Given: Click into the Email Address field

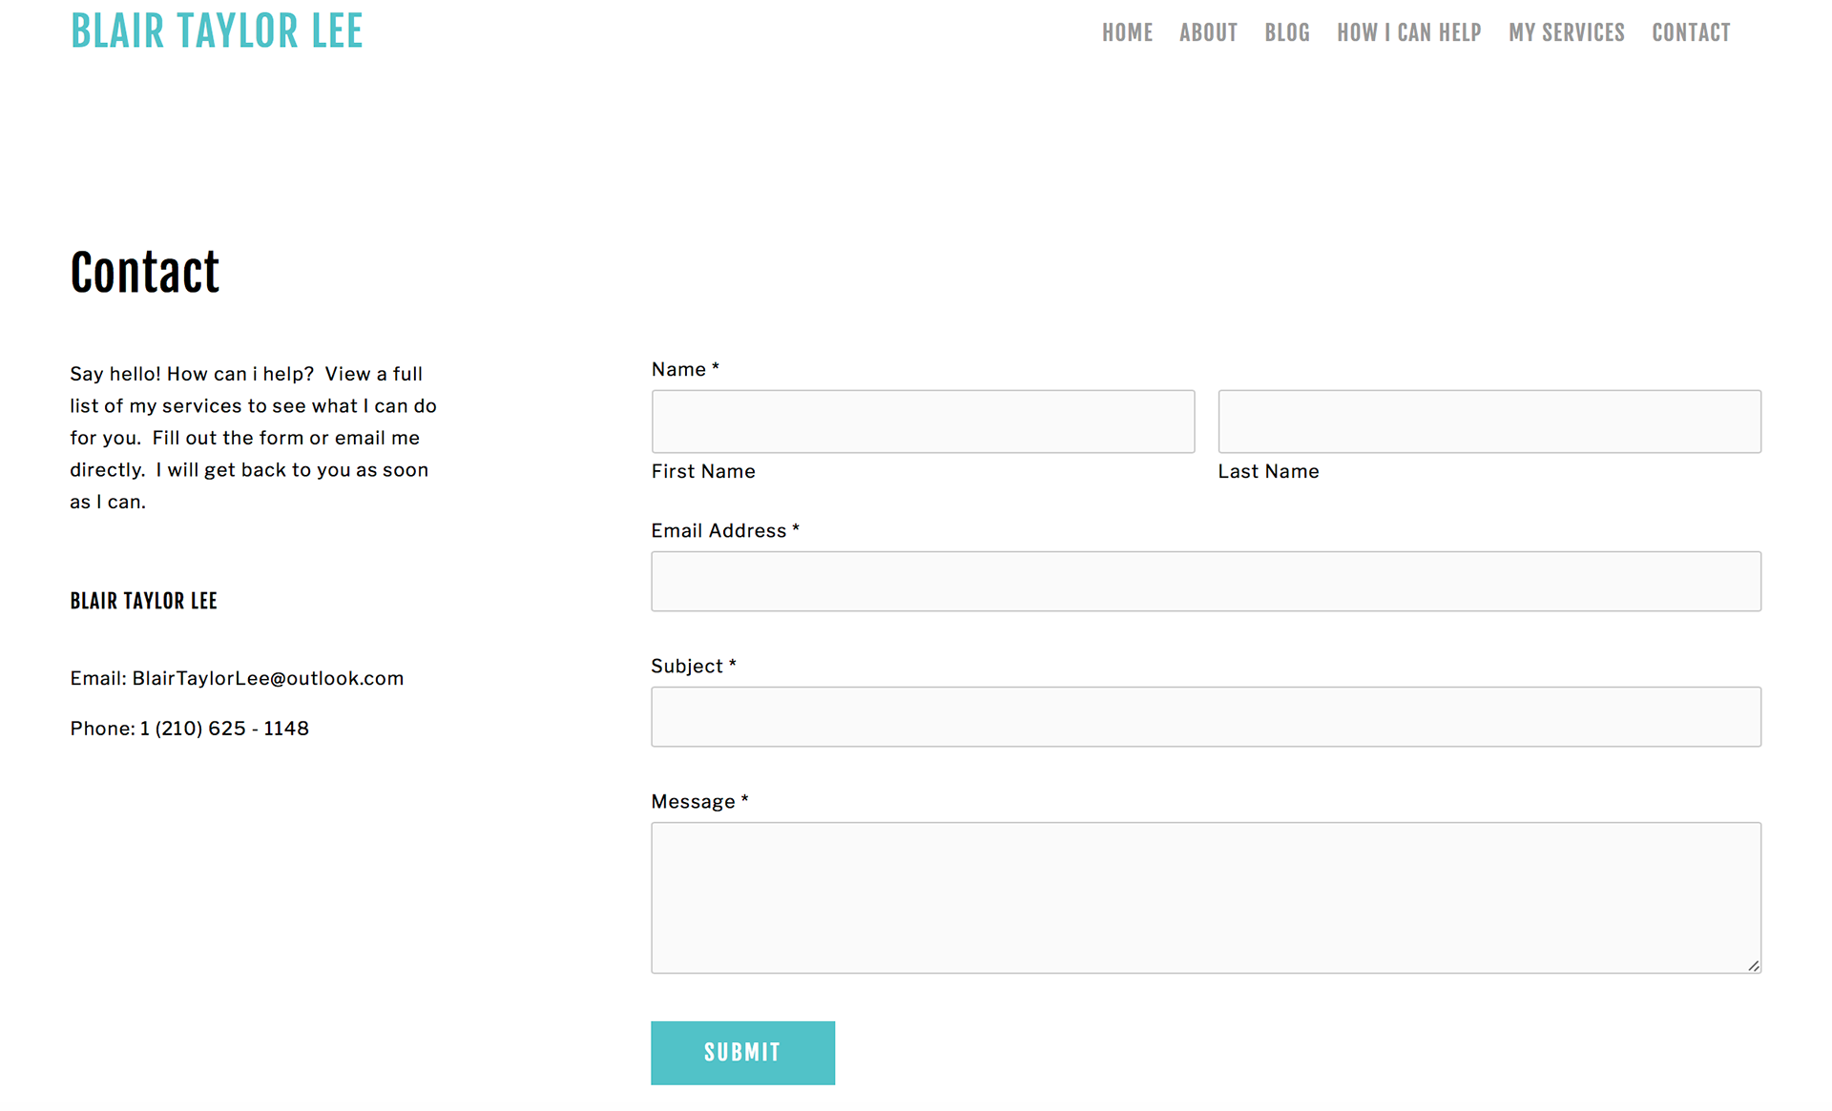Looking at the screenshot, I should (x=1206, y=582).
